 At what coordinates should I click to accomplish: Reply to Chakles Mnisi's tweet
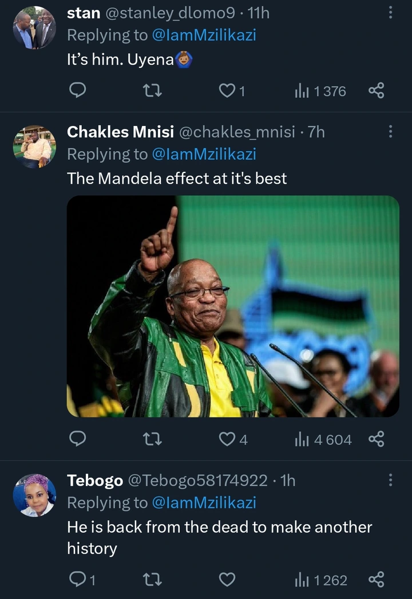tap(77, 439)
